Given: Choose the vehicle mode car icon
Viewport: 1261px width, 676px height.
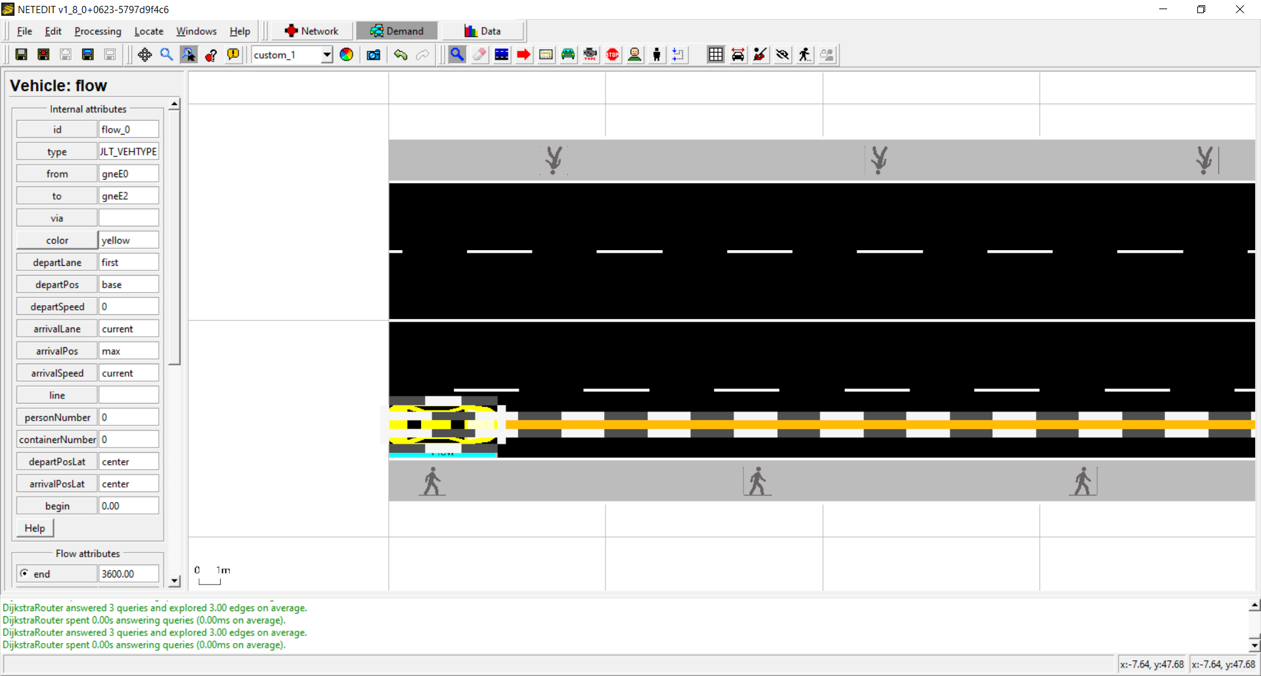Looking at the screenshot, I should click(x=568, y=54).
